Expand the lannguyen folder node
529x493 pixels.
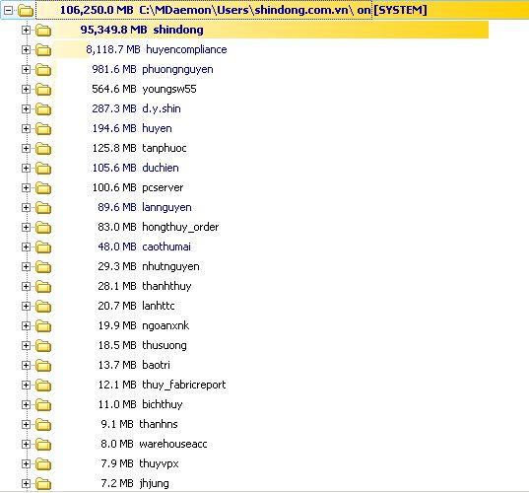pyautogui.click(x=26, y=208)
